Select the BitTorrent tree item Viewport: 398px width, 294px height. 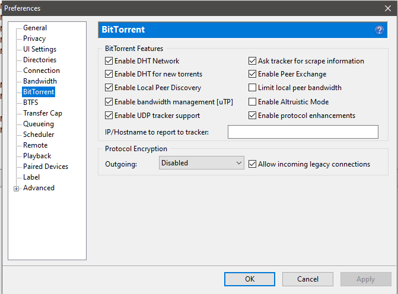[x=39, y=92]
